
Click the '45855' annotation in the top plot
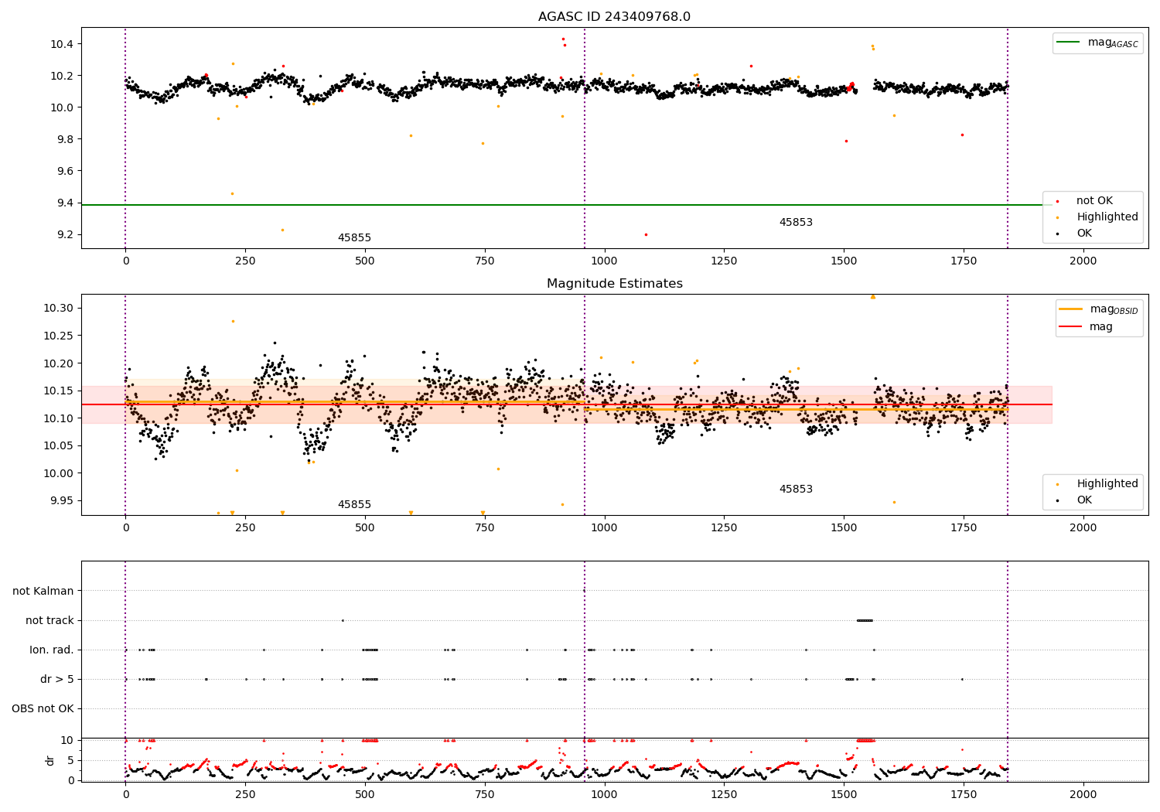354,238
